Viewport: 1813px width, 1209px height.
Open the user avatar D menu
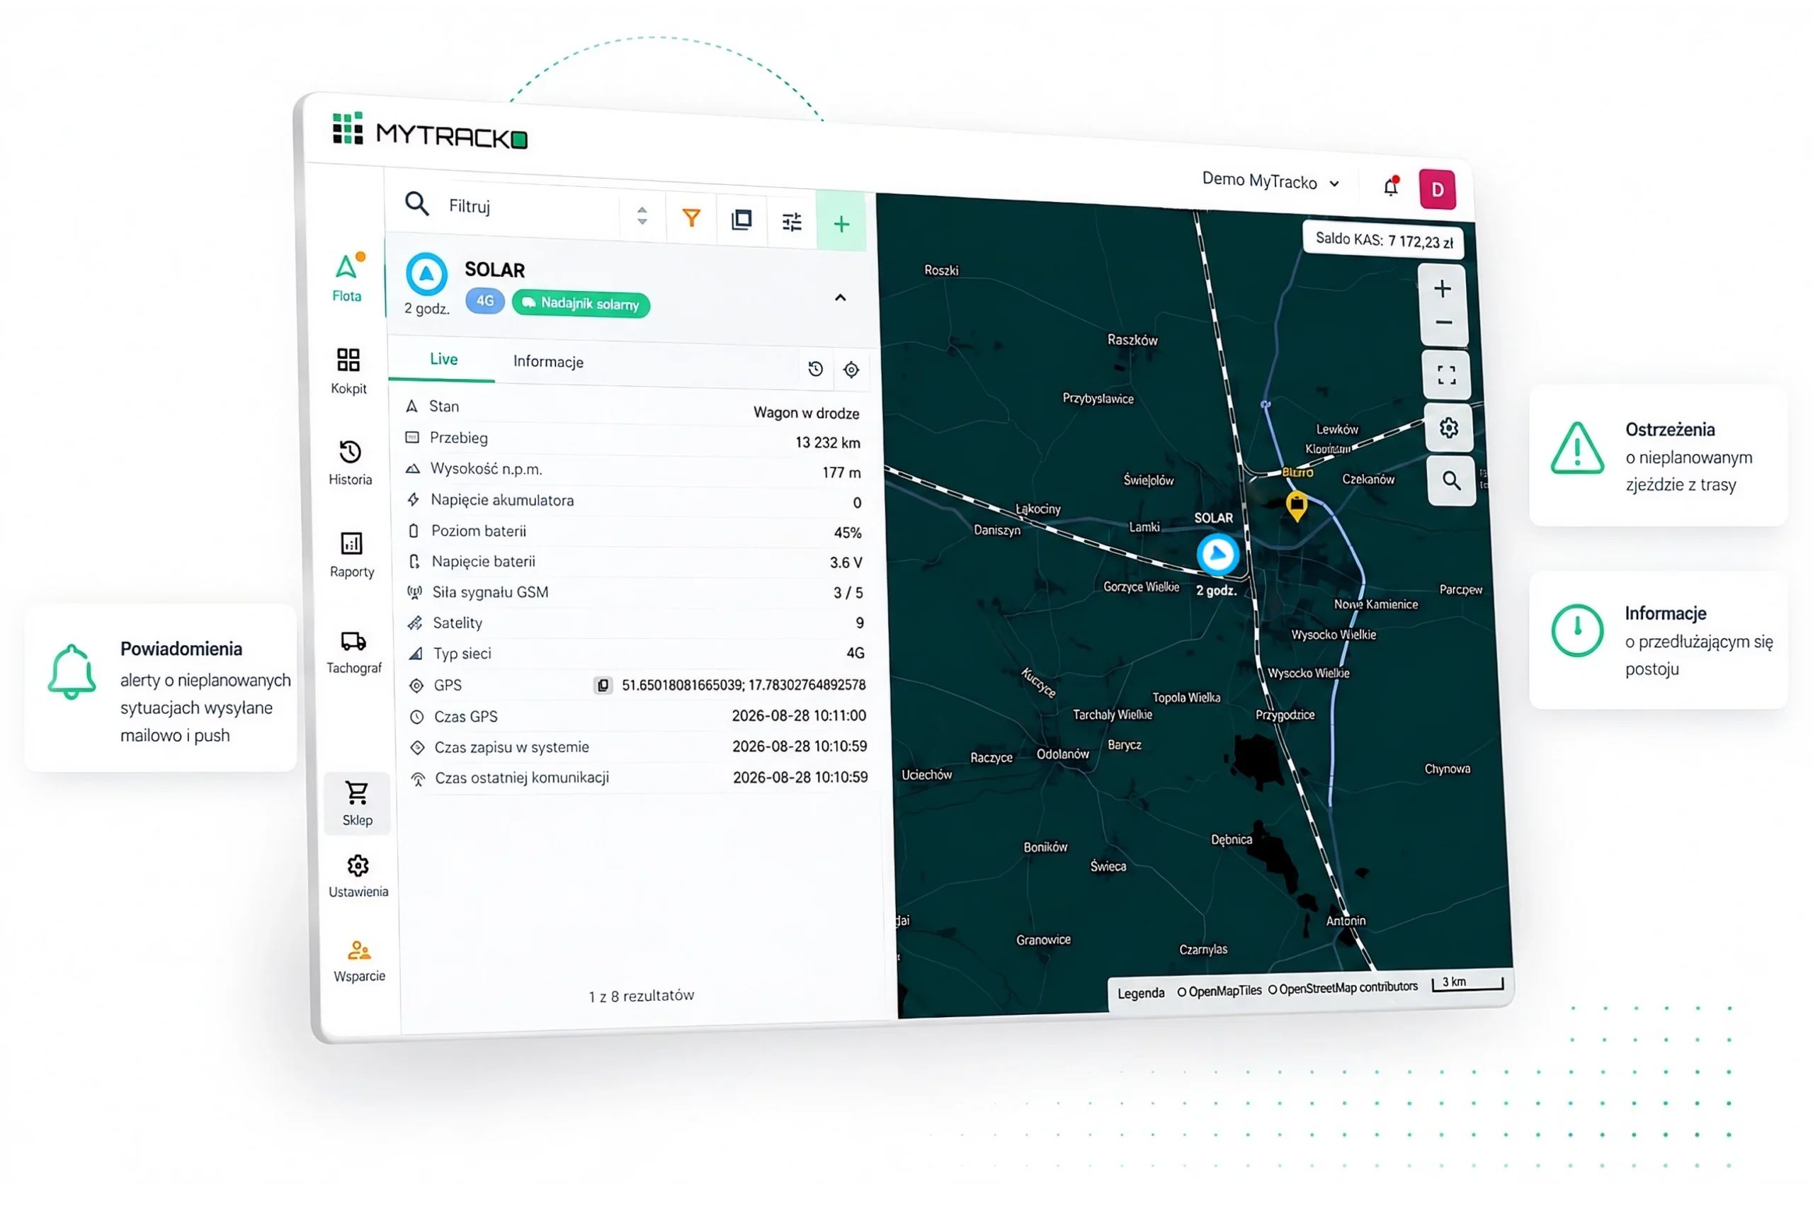pos(1438,190)
